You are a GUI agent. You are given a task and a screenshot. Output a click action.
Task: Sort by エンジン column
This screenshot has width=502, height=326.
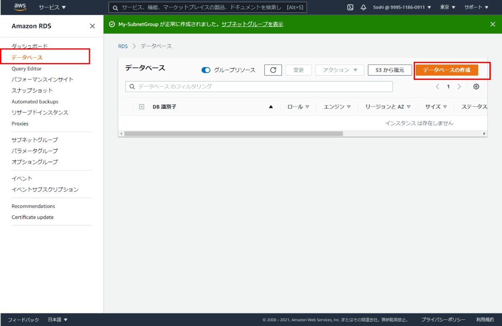(x=337, y=107)
